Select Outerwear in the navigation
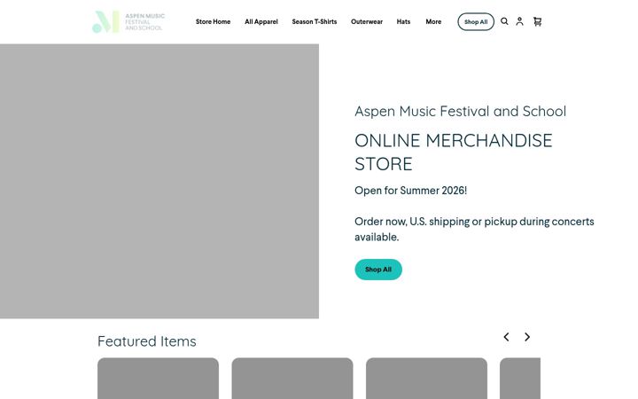The width and height of the screenshot is (638, 399). (367, 21)
